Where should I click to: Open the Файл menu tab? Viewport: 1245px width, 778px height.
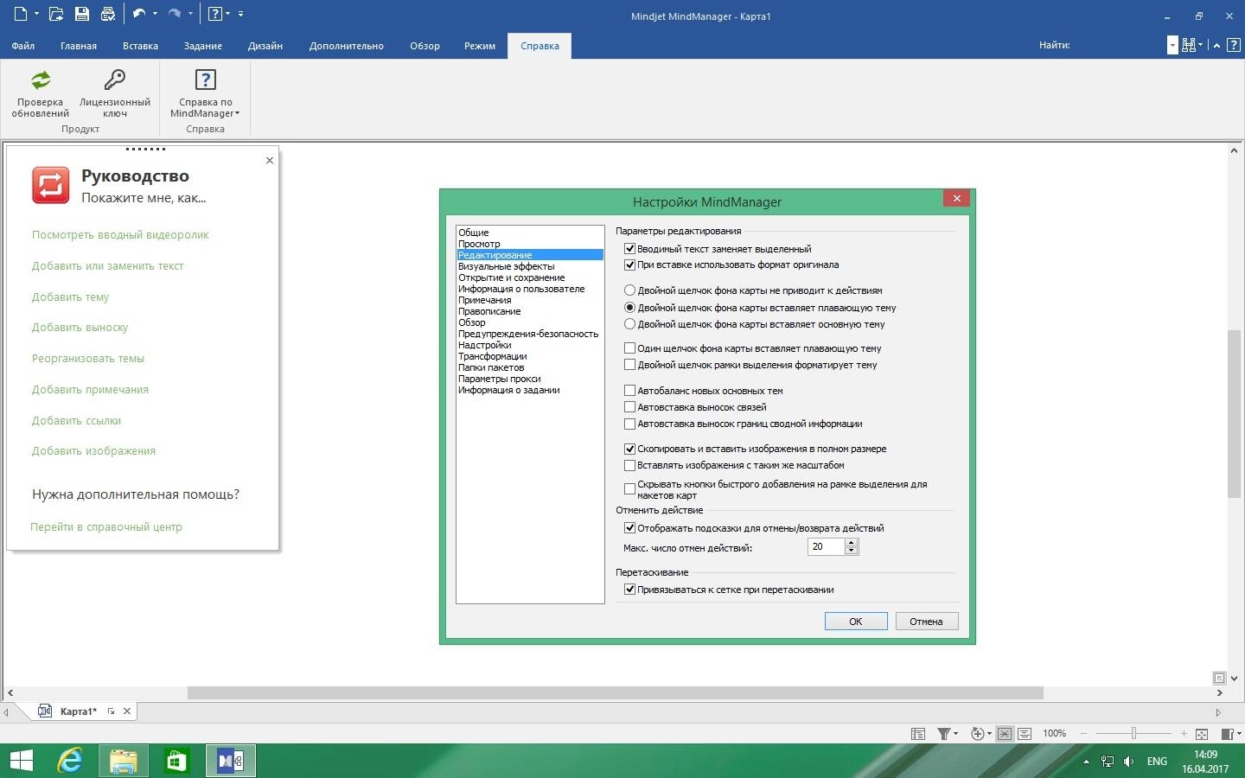(x=23, y=46)
